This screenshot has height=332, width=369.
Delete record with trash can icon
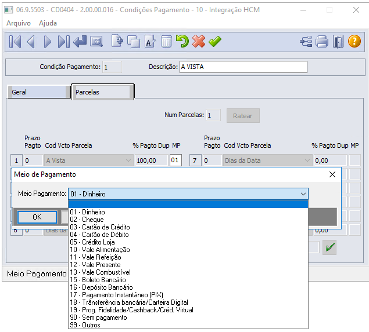[x=166, y=41]
